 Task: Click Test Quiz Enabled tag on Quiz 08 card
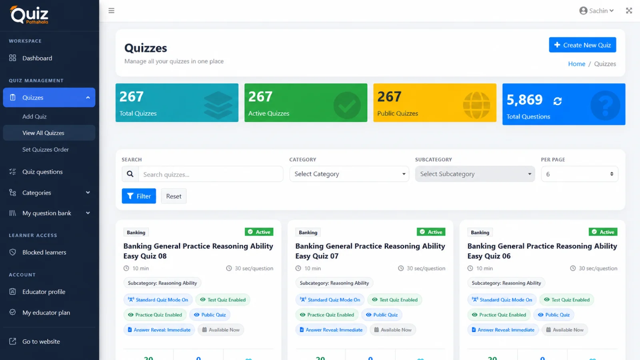pyautogui.click(x=223, y=300)
